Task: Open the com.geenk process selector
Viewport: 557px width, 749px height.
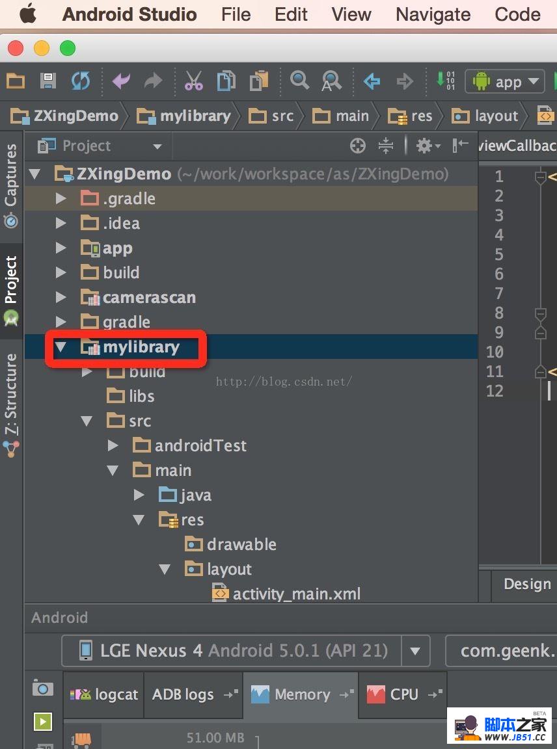Action: [x=502, y=651]
